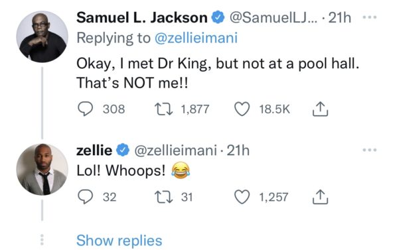The height and width of the screenshot is (250, 395).
Task: Reply to zellie's Whoops tweet
Action: (85, 197)
